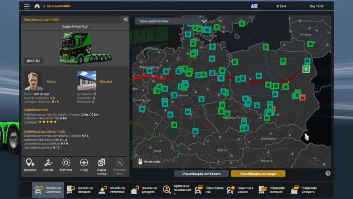The width and height of the screenshot is (353, 199).
Task: Click the Greek flag icon
Action: pyautogui.click(x=254, y=6)
